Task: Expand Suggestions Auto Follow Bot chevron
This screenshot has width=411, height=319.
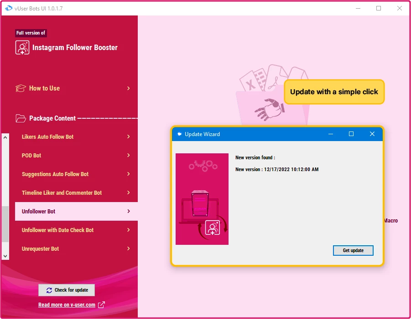Action: 129,174
